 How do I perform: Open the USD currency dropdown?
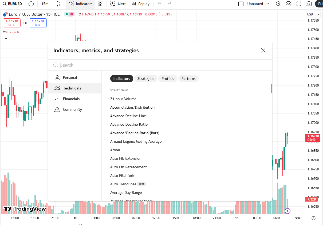tap(313, 14)
